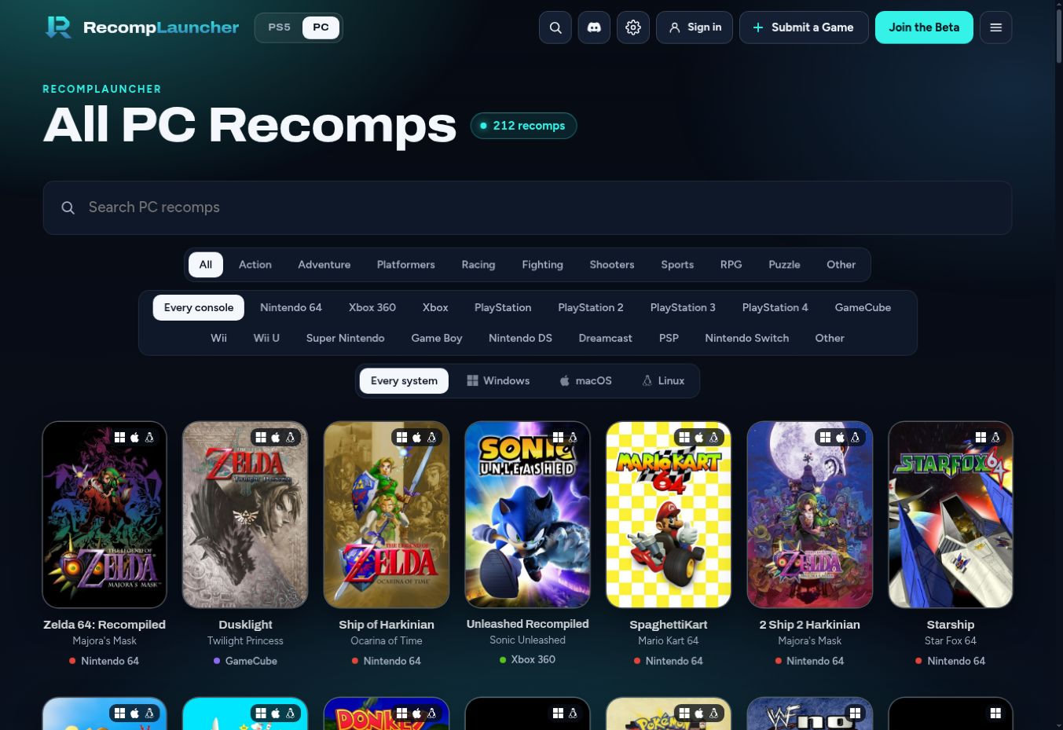Click Xbox 360 label under Unleashed Recompiled

pyautogui.click(x=527, y=659)
